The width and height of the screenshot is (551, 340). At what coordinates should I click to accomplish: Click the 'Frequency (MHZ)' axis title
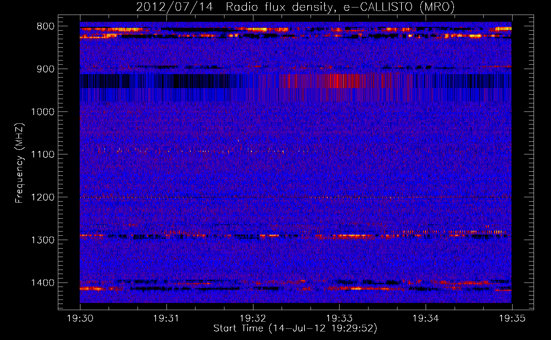(20, 163)
